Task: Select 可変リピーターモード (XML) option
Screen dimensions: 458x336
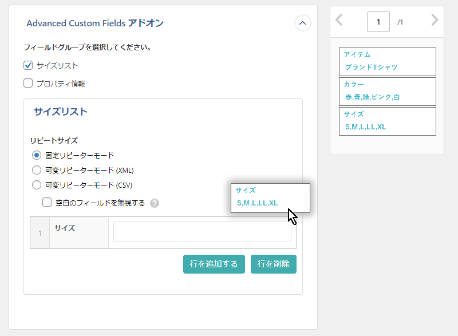Action: pos(37,170)
